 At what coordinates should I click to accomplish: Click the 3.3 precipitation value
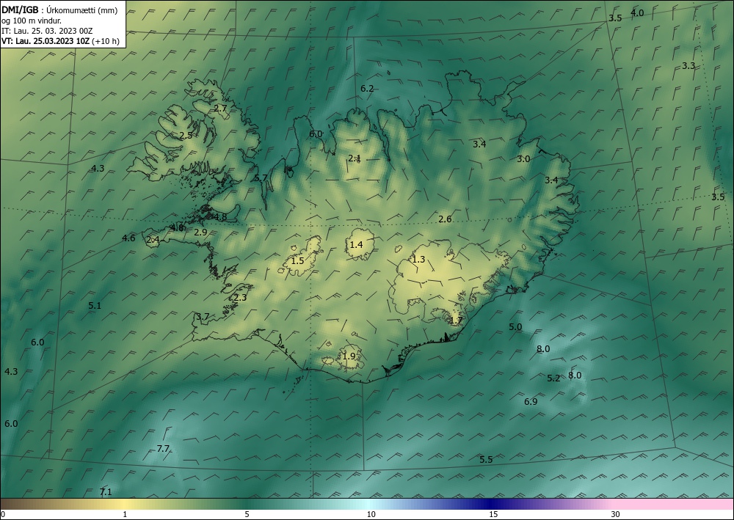(x=688, y=66)
